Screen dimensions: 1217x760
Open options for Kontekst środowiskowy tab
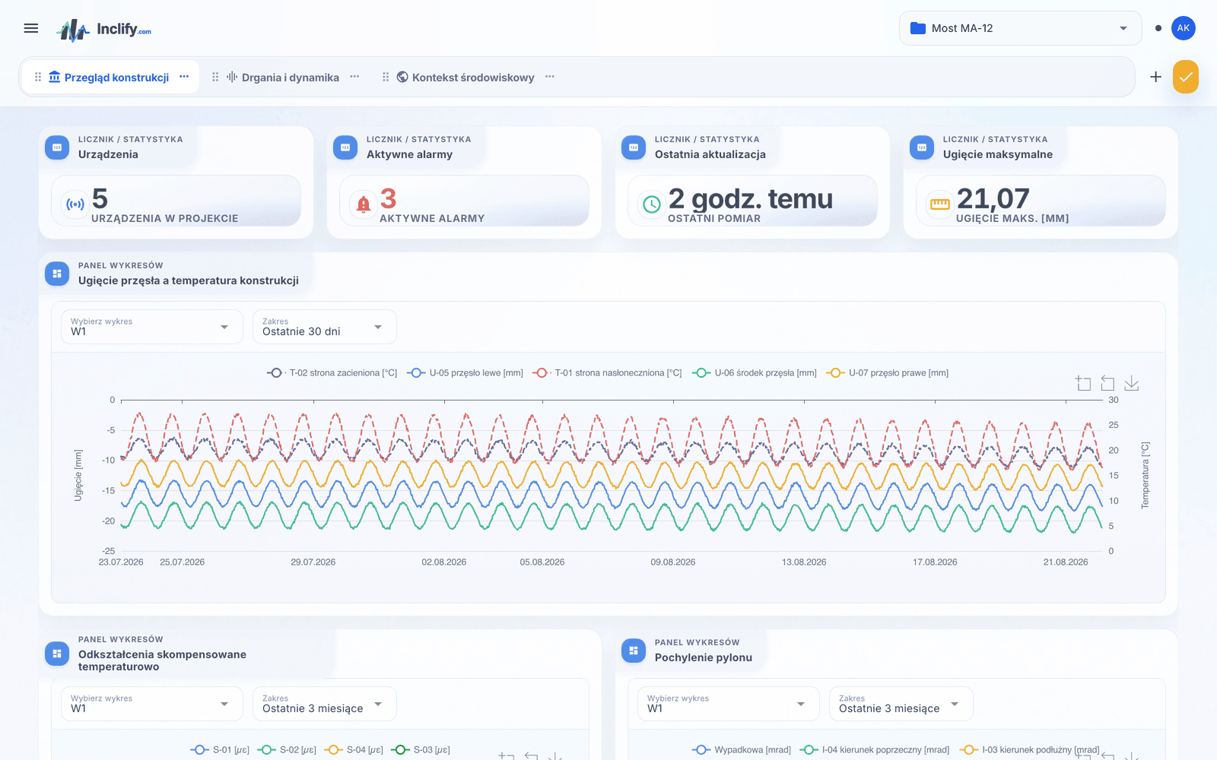coord(550,77)
